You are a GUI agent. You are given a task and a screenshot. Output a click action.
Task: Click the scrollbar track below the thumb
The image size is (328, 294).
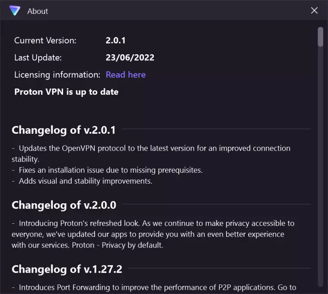point(320,174)
